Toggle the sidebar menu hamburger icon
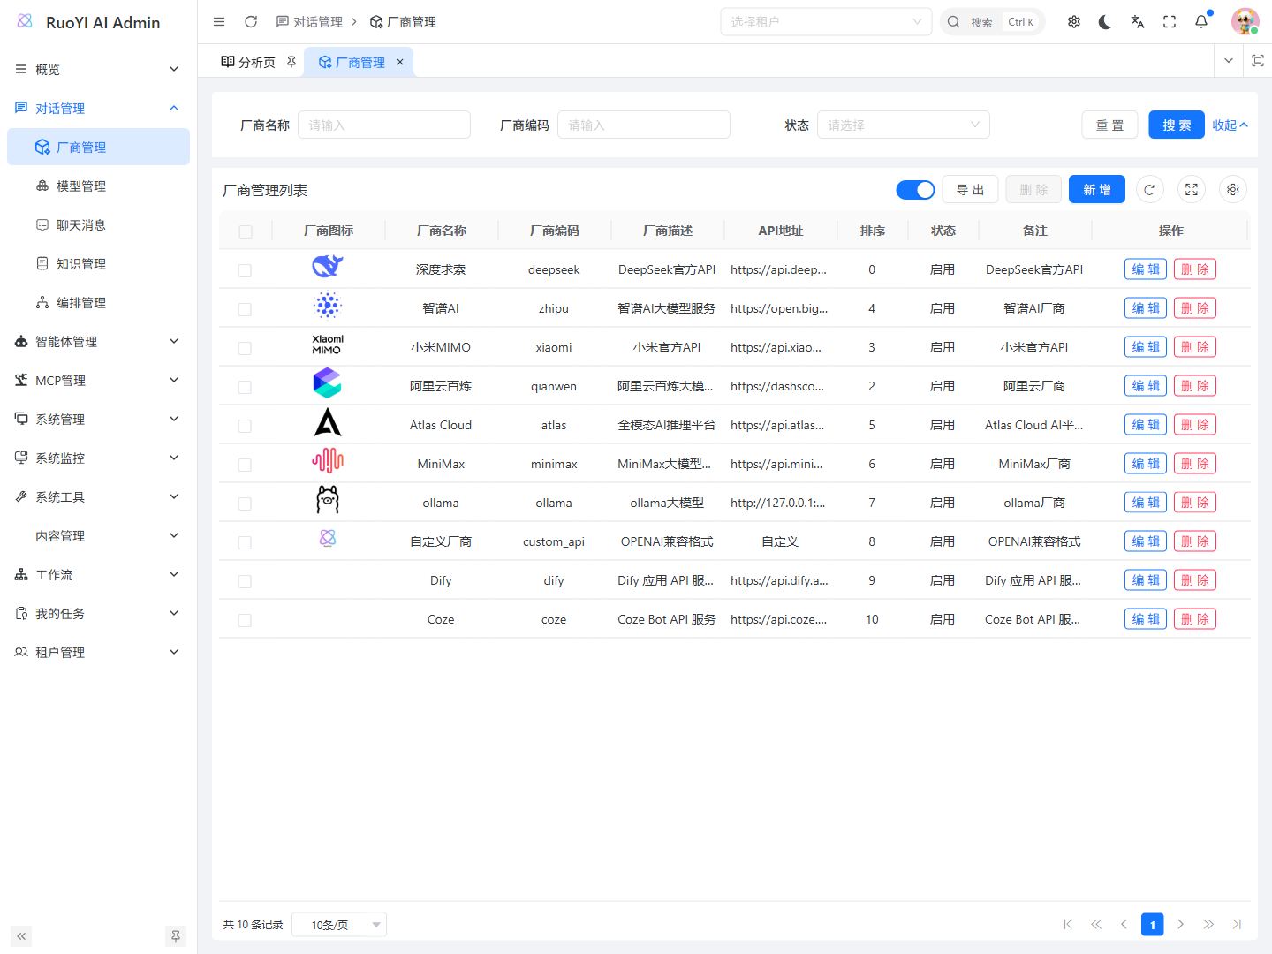Screen dimensions: 1272x954 tap(219, 22)
